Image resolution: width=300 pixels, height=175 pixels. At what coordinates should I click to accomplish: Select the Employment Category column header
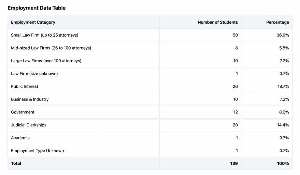click(33, 22)
